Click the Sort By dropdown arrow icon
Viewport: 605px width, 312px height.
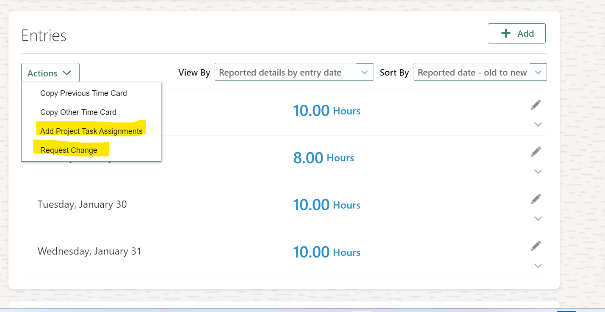pos(539,72)
